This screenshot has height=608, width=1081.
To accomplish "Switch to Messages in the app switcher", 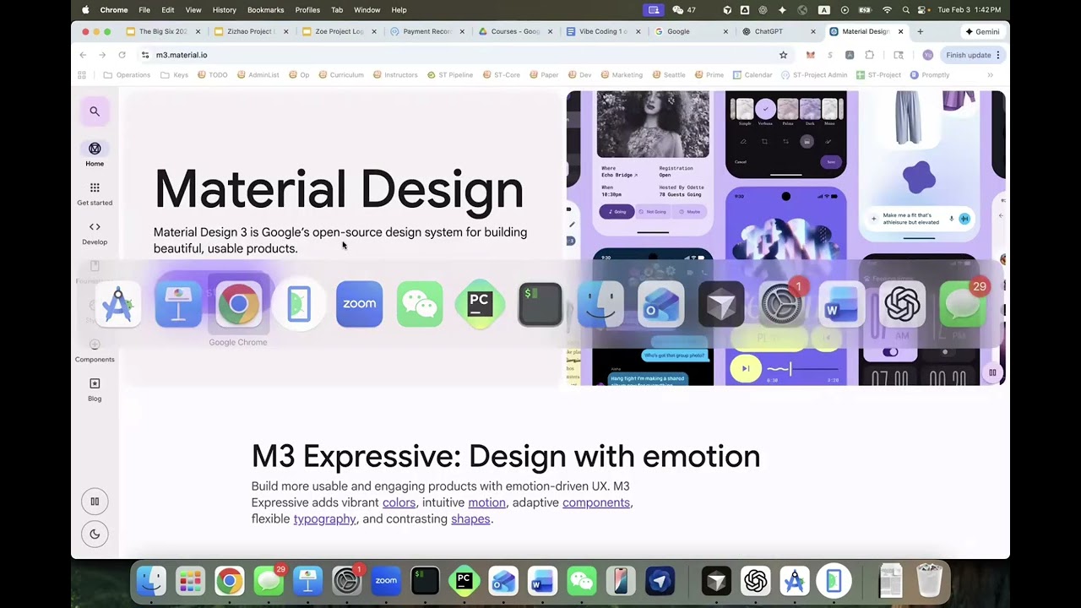I will coord(962,304).
